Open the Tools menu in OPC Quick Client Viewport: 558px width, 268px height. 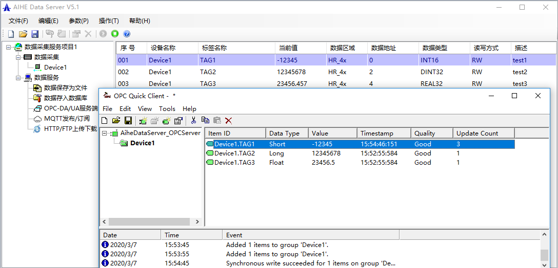(167, 108)
